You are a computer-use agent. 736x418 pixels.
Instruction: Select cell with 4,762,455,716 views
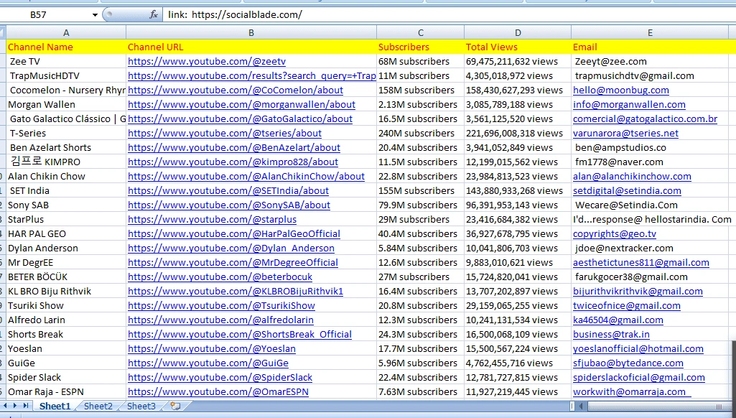pyautogui.click(x=518, y=363)
